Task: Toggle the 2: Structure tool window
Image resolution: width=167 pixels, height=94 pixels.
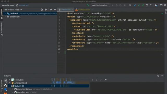Action: [x=2, y=86]
